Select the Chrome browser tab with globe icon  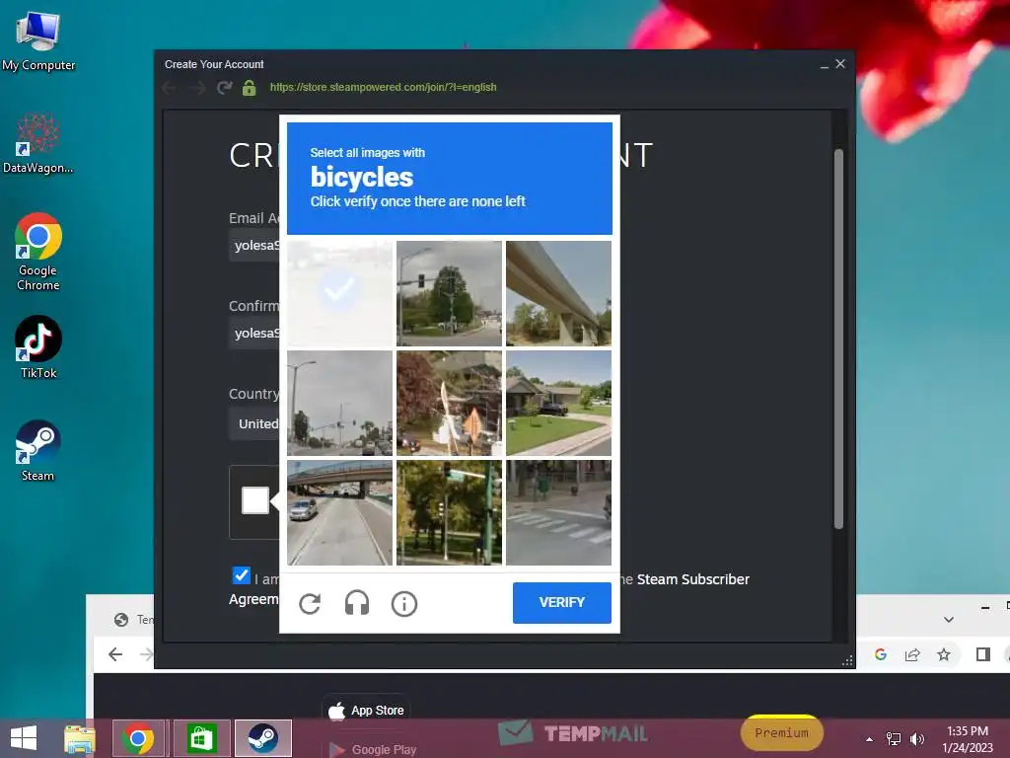coord(133,620)
